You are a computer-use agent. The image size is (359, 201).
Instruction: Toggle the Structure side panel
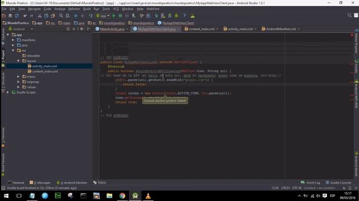tap(3, 82)
